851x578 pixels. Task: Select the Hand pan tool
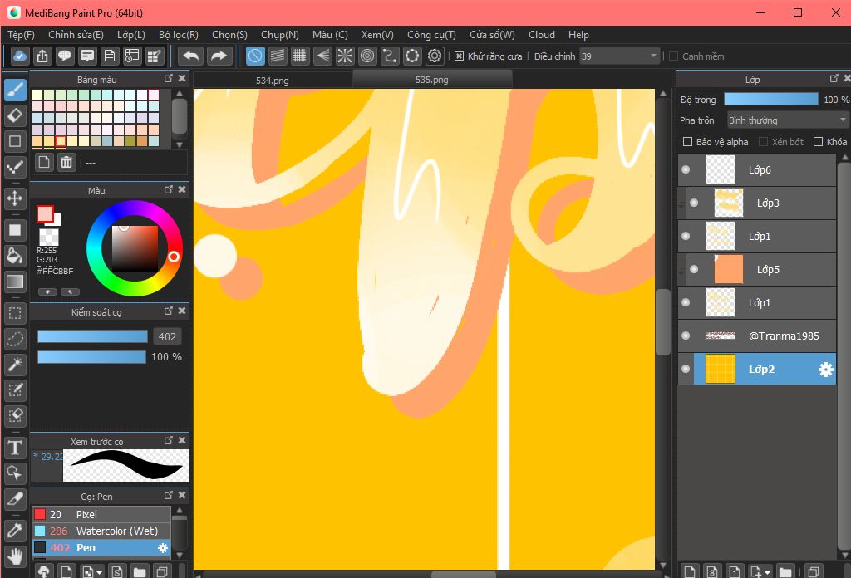[x=15, y=556]
